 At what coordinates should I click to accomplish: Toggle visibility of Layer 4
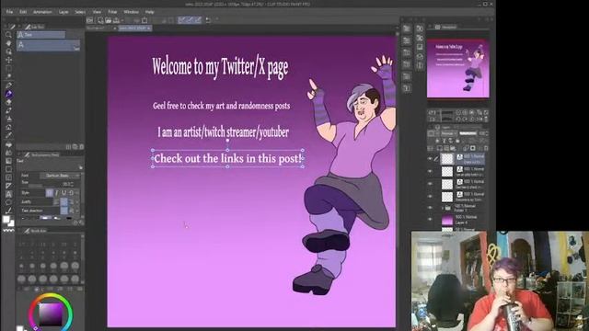click(430, 219)
